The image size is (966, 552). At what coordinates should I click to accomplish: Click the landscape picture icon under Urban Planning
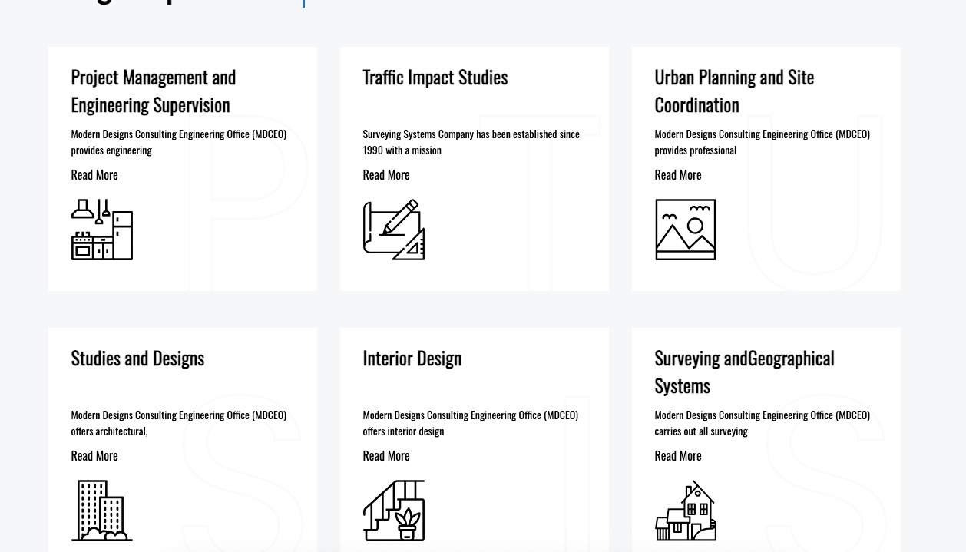tap(685, 230)
